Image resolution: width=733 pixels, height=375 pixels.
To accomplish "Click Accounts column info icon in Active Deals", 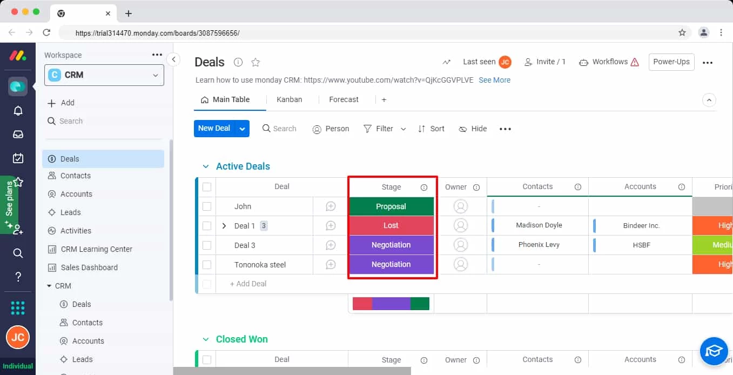I will [x=682, y=187].
